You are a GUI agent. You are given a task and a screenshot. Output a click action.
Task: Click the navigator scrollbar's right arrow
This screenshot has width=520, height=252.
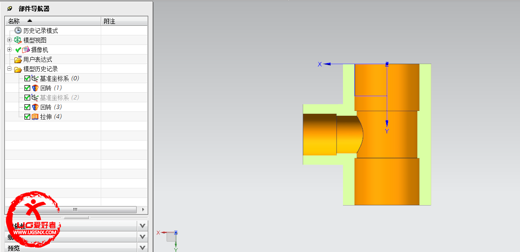click(x=143, y=209)
